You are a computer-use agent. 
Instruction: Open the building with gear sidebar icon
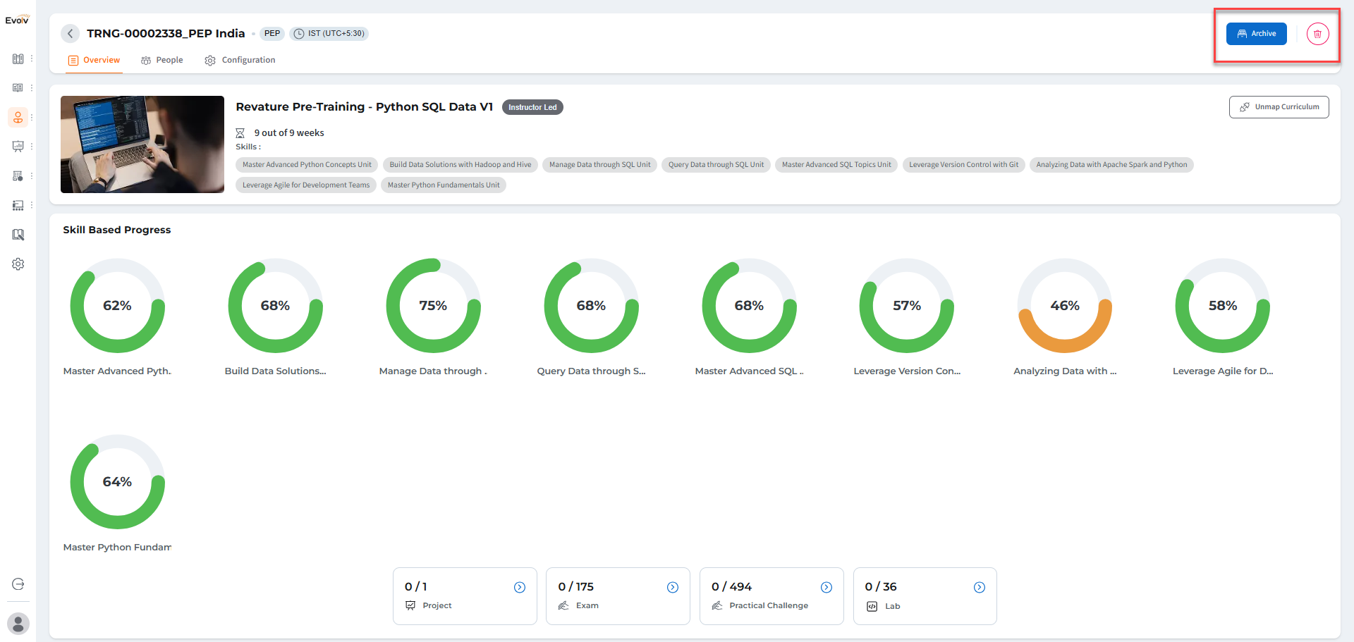tap(18, 176)
